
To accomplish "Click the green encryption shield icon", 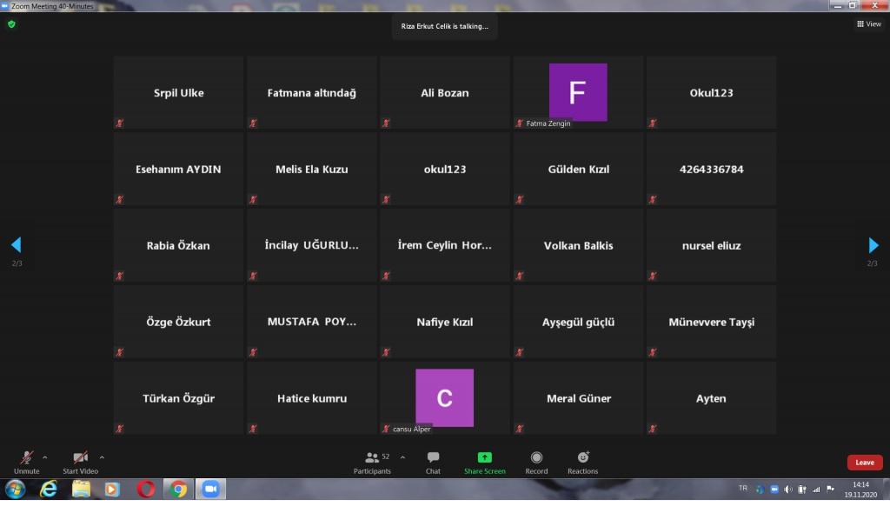I will click(x=11, y=24).
